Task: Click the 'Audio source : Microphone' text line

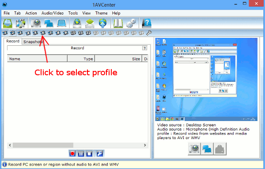Action: coord(203,129)
